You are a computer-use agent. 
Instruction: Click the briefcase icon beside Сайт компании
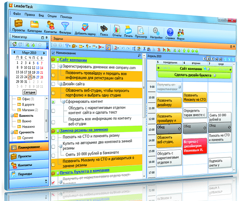pyautogui.click(x=53, y=59)
